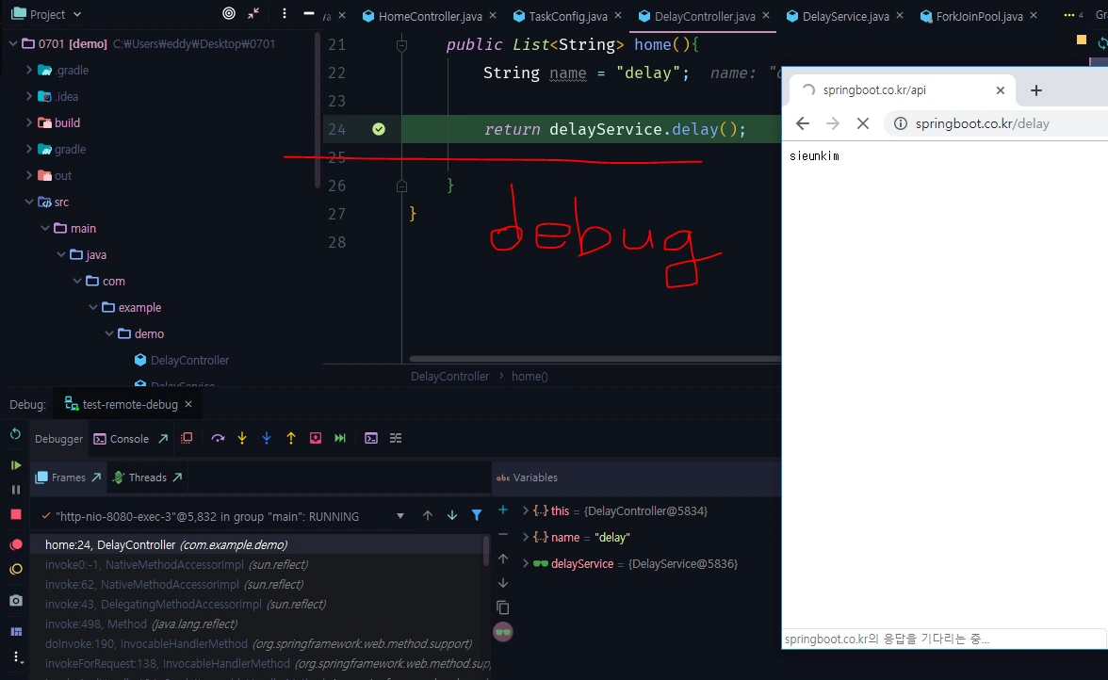Expand the 'this' variable
Viewport: 1108px width, 680px height.
[525, 510]
